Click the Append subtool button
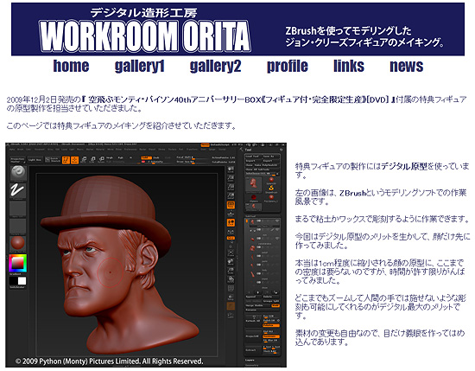The height and width of the screenshot is (371, 475). (253, 297)
